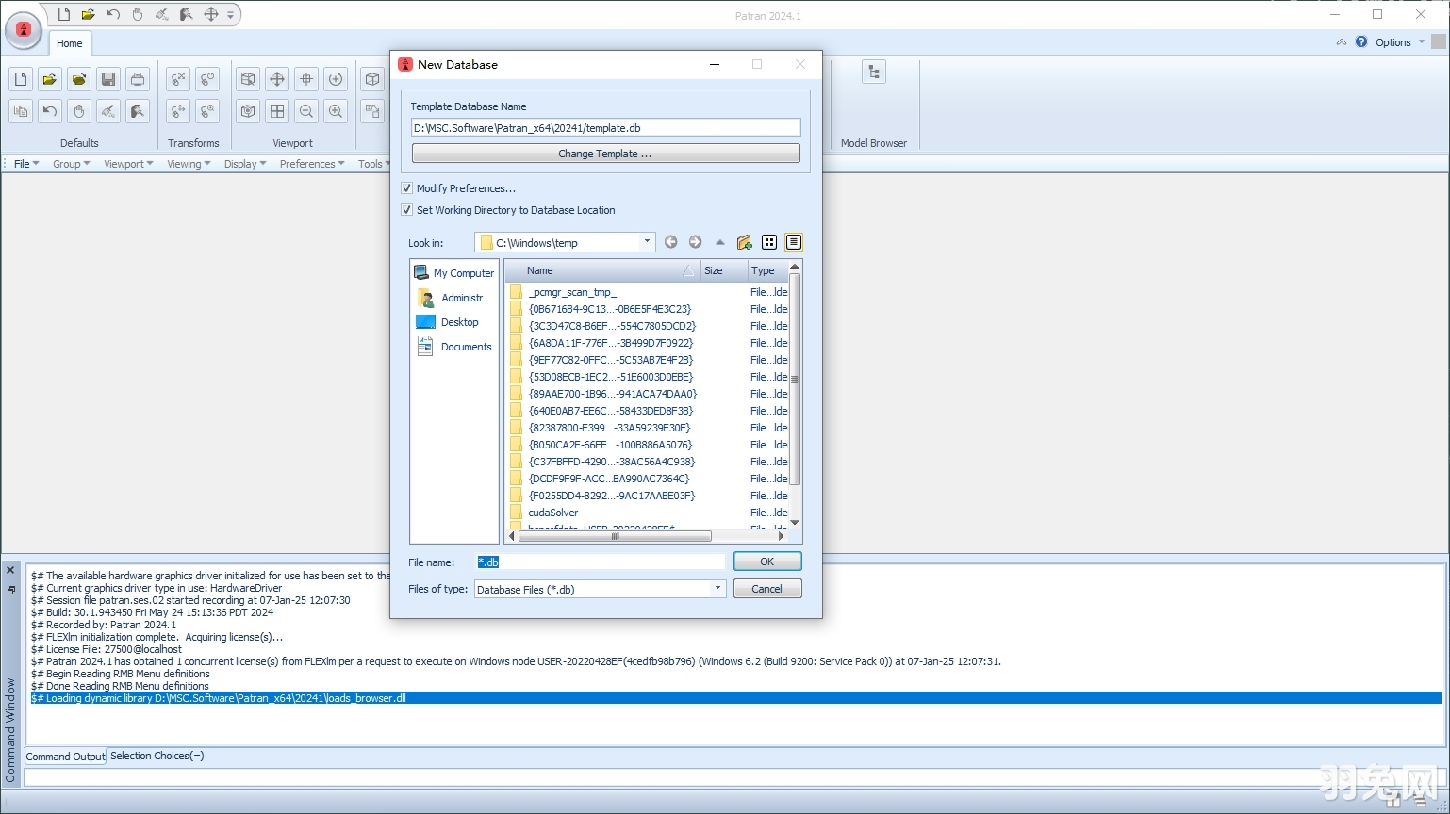Viewport: 1450px width, 814px height.
Task: Uncheck Modify Preferences checkbox
Action: click(407, 188)
